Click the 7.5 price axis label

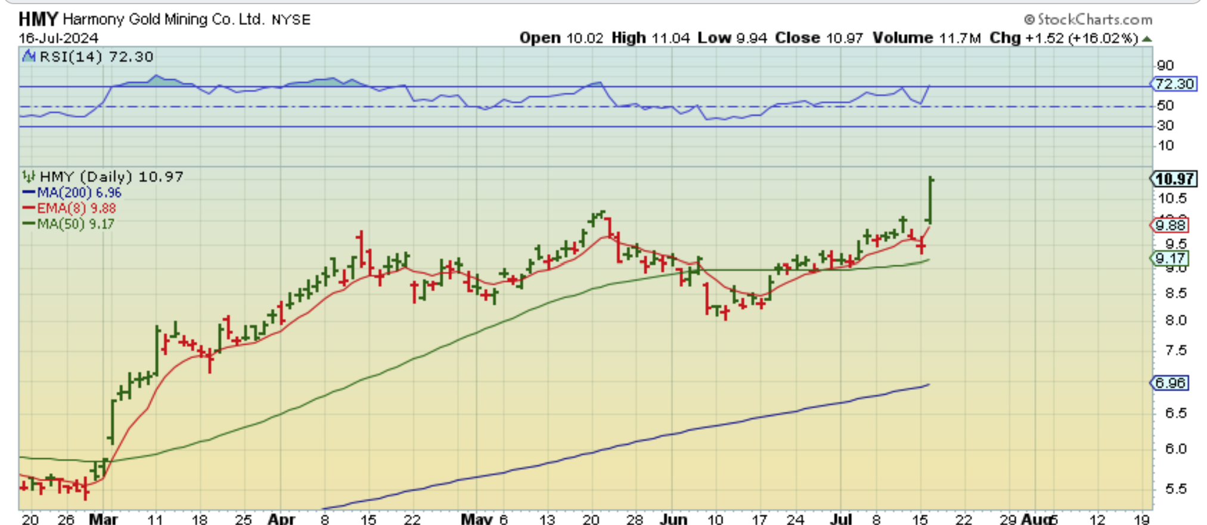pos(1175,351)
